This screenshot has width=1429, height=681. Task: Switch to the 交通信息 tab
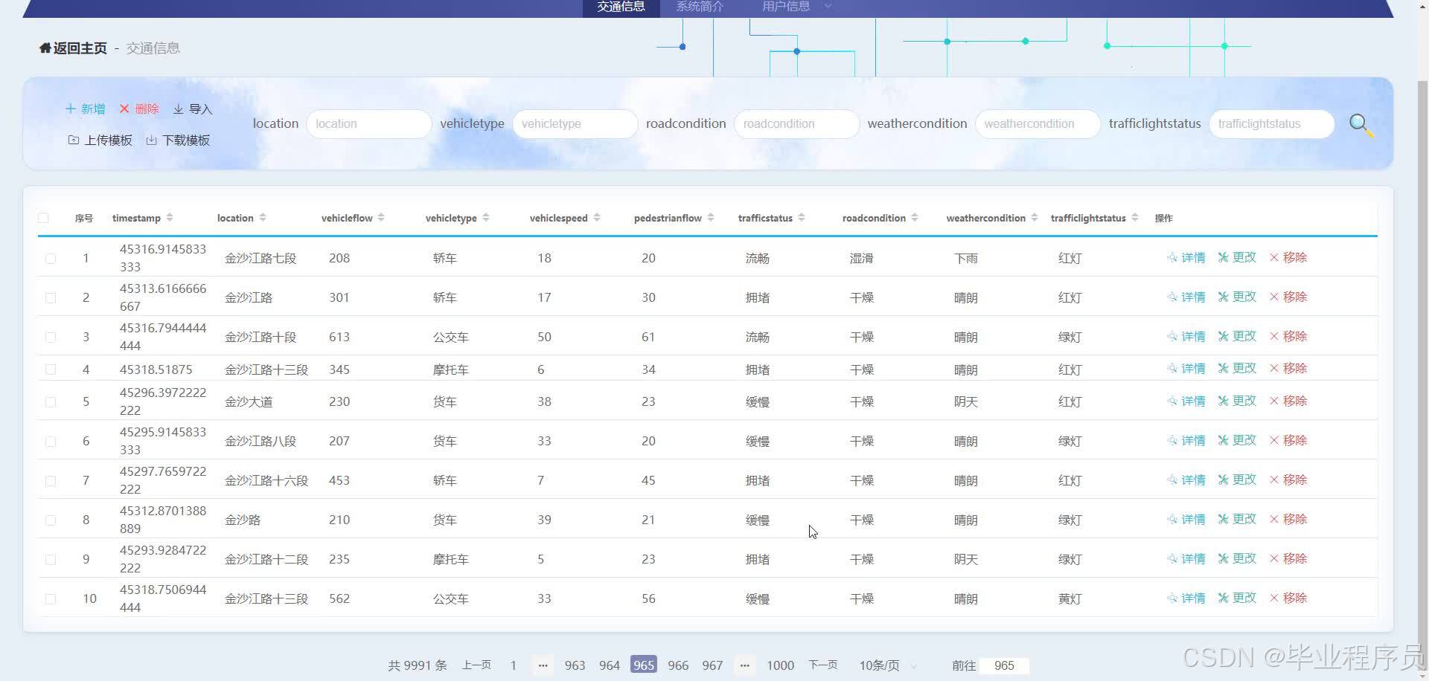tap(621, 7)
